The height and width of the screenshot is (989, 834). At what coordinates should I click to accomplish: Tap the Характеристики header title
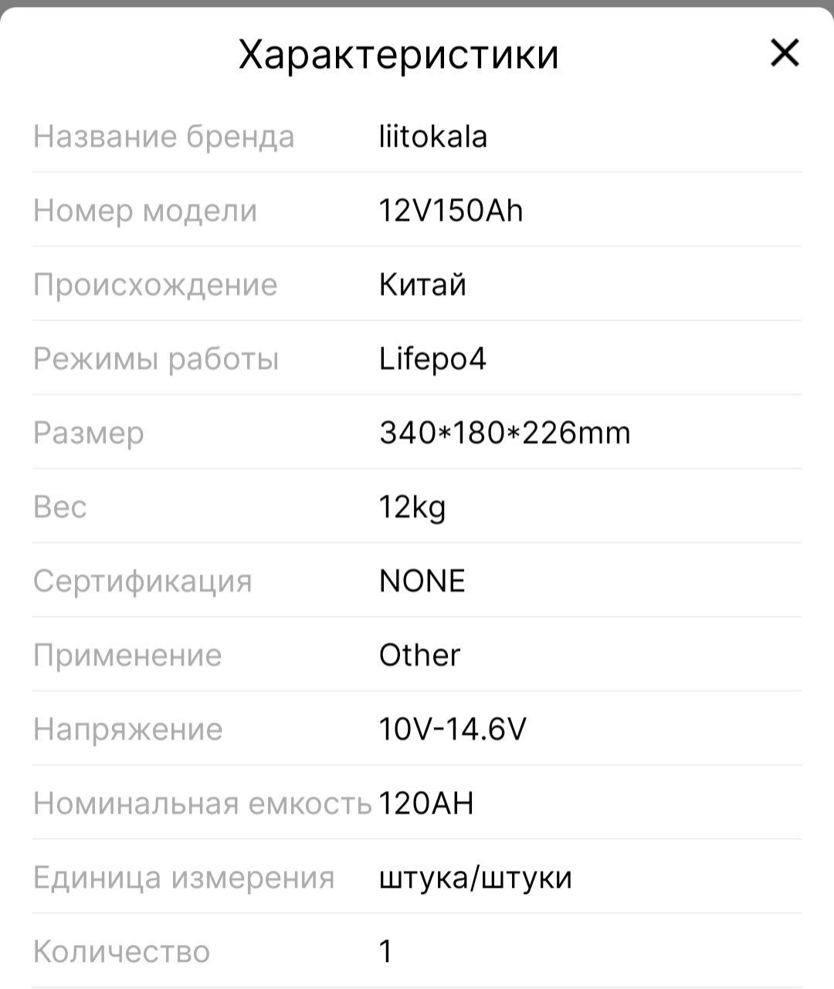[x=398, y=55]
